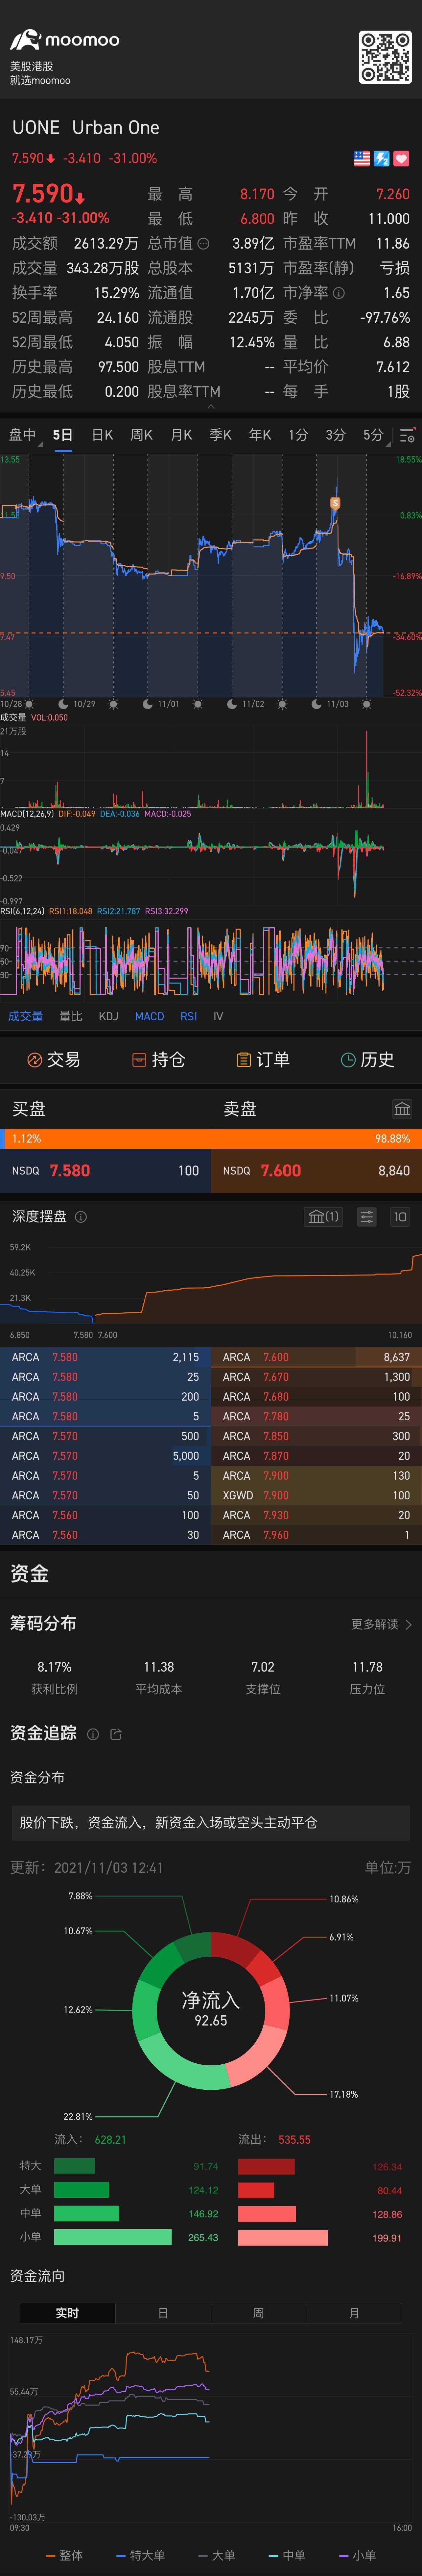This screenshot has width=422, height=2576.
Task: Toggle the IV indicator
Action: coord(219,1016)
